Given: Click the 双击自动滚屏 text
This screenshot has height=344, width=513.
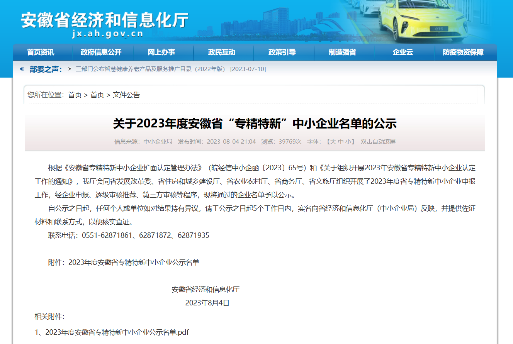Looking at the screenshot, I should point(378,142).
